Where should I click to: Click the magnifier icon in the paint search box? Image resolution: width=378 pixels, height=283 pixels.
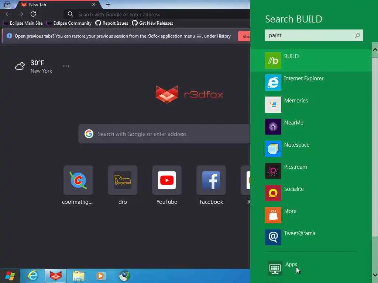pyautogui.click(x=357, y=36)
